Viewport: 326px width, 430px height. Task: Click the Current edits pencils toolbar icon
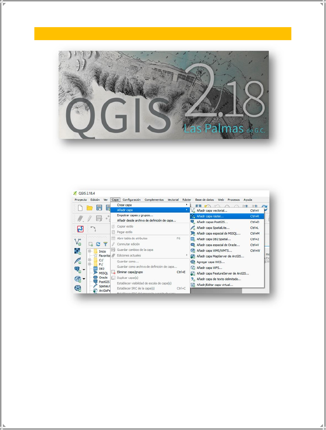point(80,219)
